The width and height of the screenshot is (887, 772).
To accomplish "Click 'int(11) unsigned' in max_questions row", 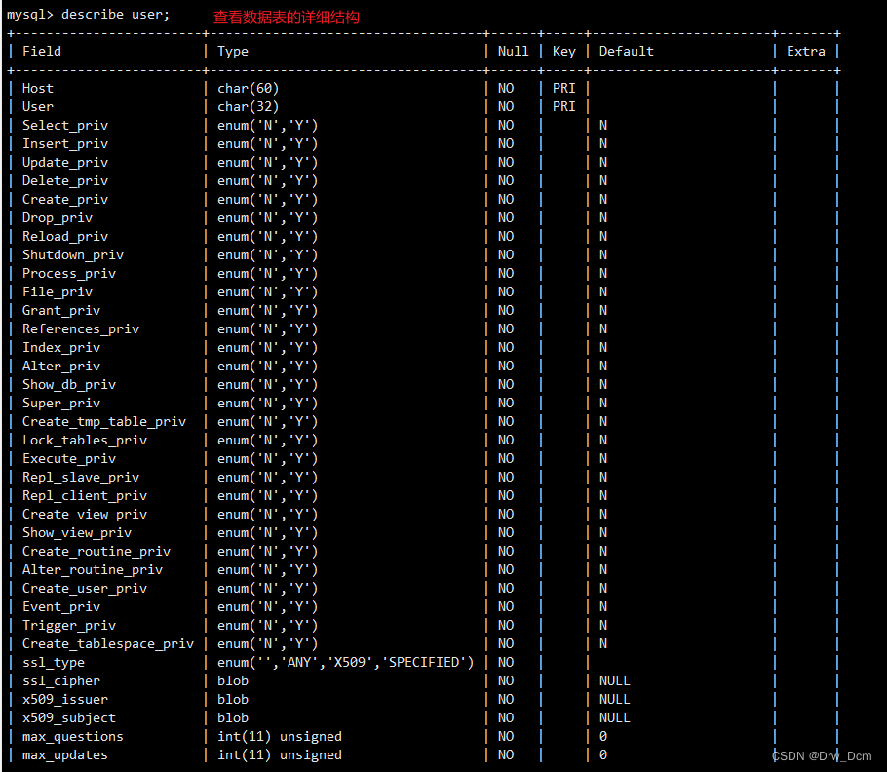I will (x=280, y=737).
